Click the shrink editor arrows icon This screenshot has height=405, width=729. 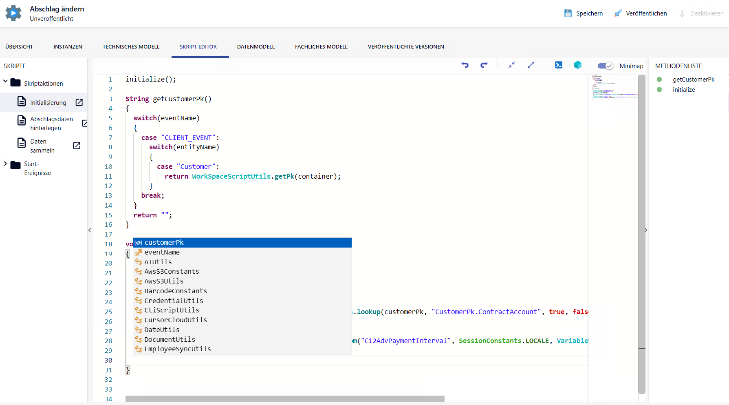(x=512, y=65)
